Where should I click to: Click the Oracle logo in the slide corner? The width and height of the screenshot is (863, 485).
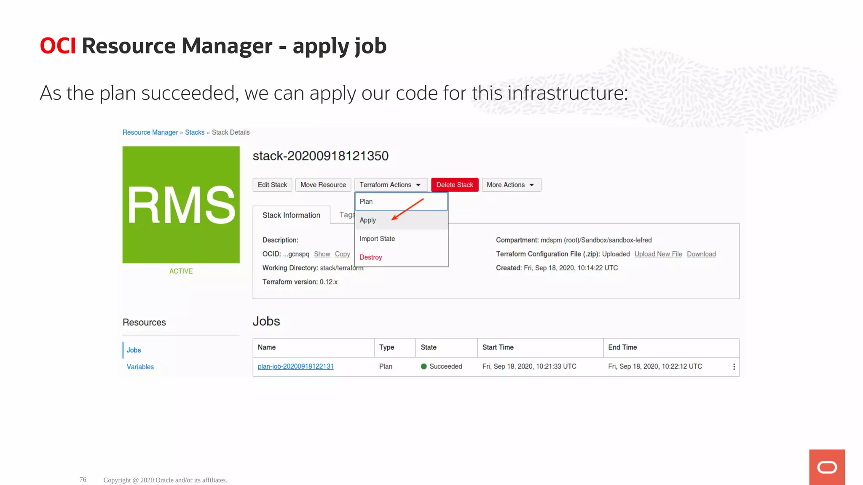point(827,467)
